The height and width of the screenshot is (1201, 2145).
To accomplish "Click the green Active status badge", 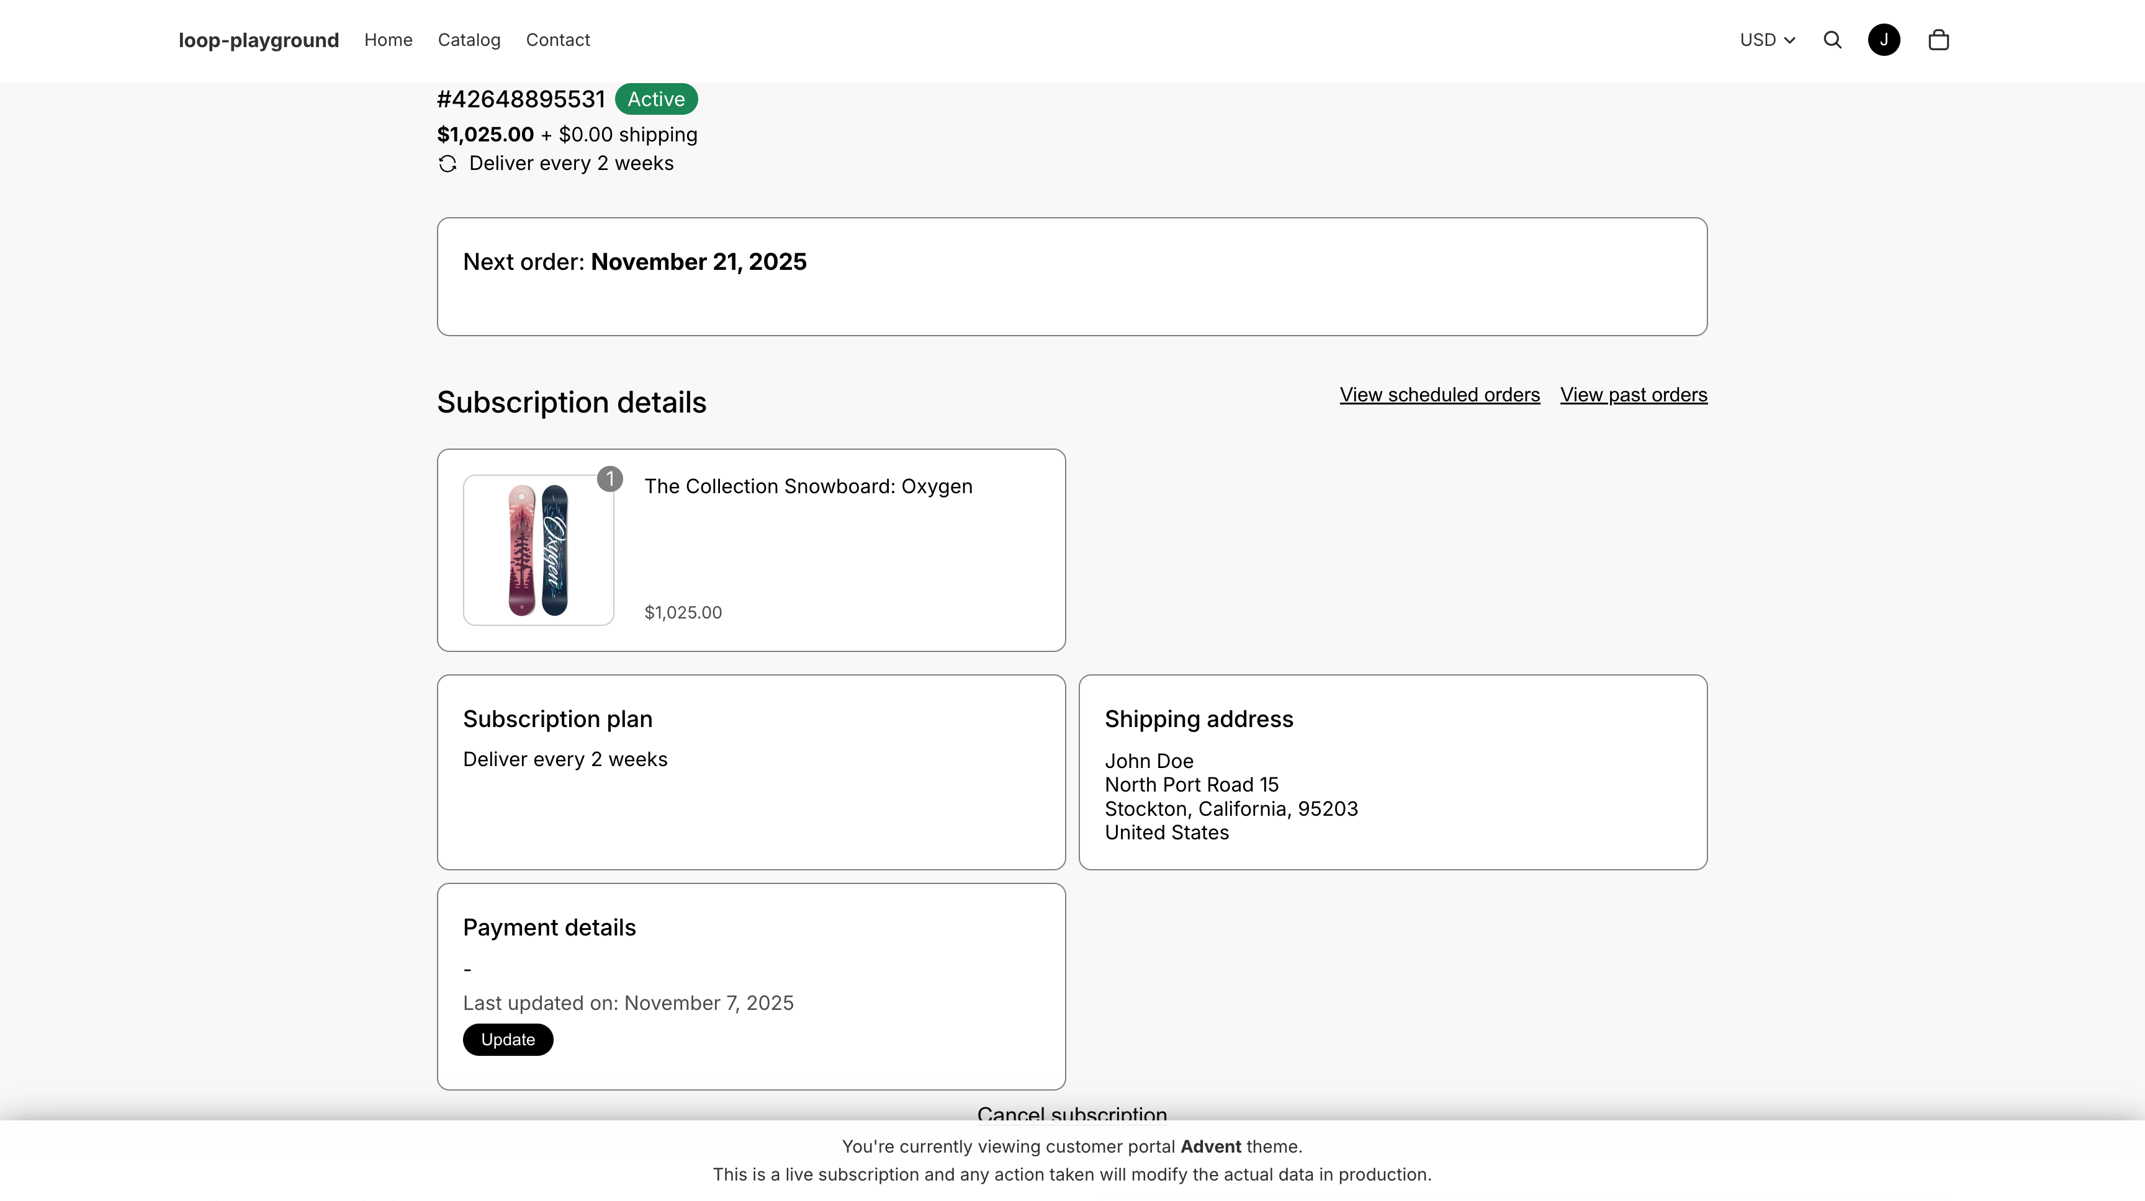I will tap(656, 99).
